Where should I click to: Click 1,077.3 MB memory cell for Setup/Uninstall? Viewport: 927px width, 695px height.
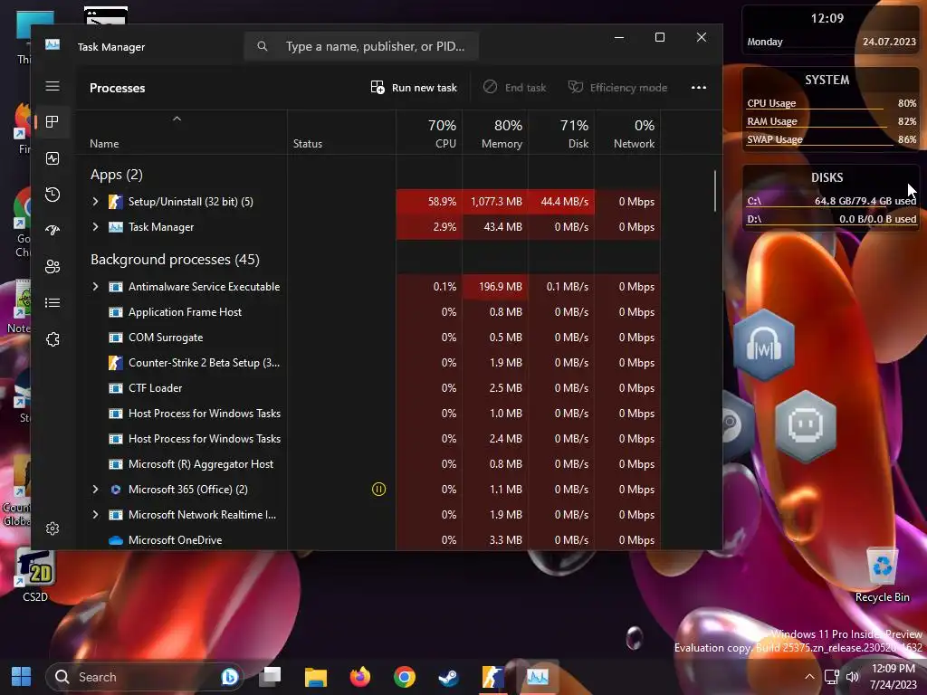point(495,202)
